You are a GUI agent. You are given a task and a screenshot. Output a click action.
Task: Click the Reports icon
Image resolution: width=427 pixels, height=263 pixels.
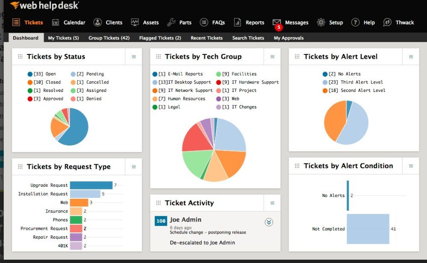point(237,23)
